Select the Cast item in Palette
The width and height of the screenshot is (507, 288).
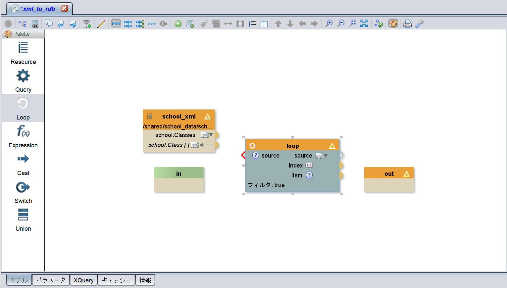coord(23,164)
